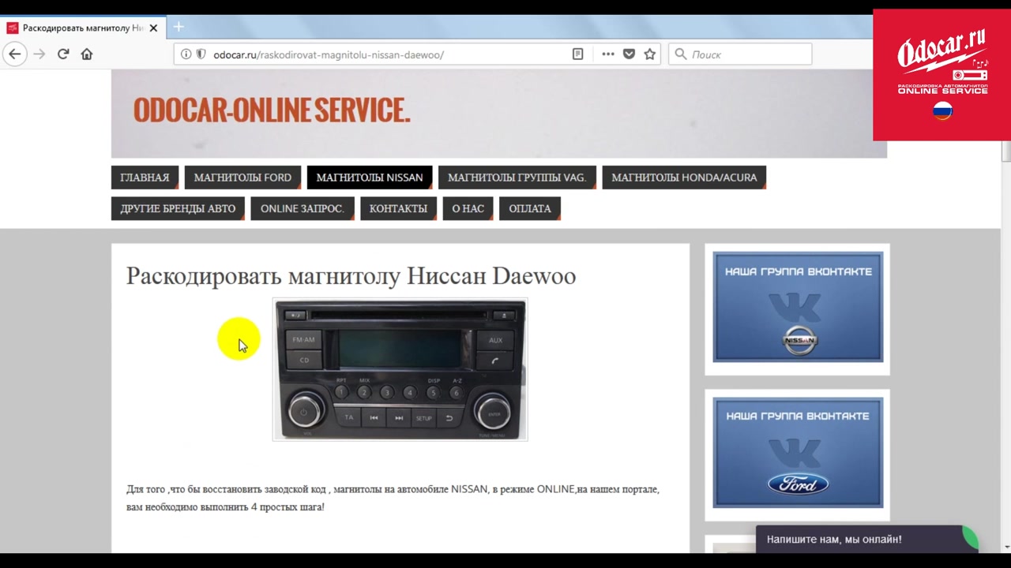The height and width of the screenshot is (568, 1011).
Task: Open О НАС menu item
Action: click(468, 208)
